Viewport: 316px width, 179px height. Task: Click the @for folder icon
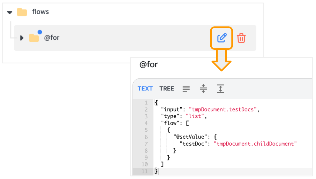[x=34, y=38]
